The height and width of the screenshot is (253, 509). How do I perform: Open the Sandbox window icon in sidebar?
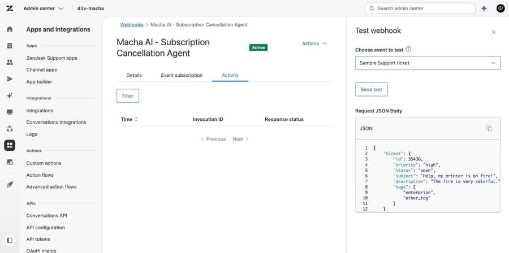coord(10,162)
